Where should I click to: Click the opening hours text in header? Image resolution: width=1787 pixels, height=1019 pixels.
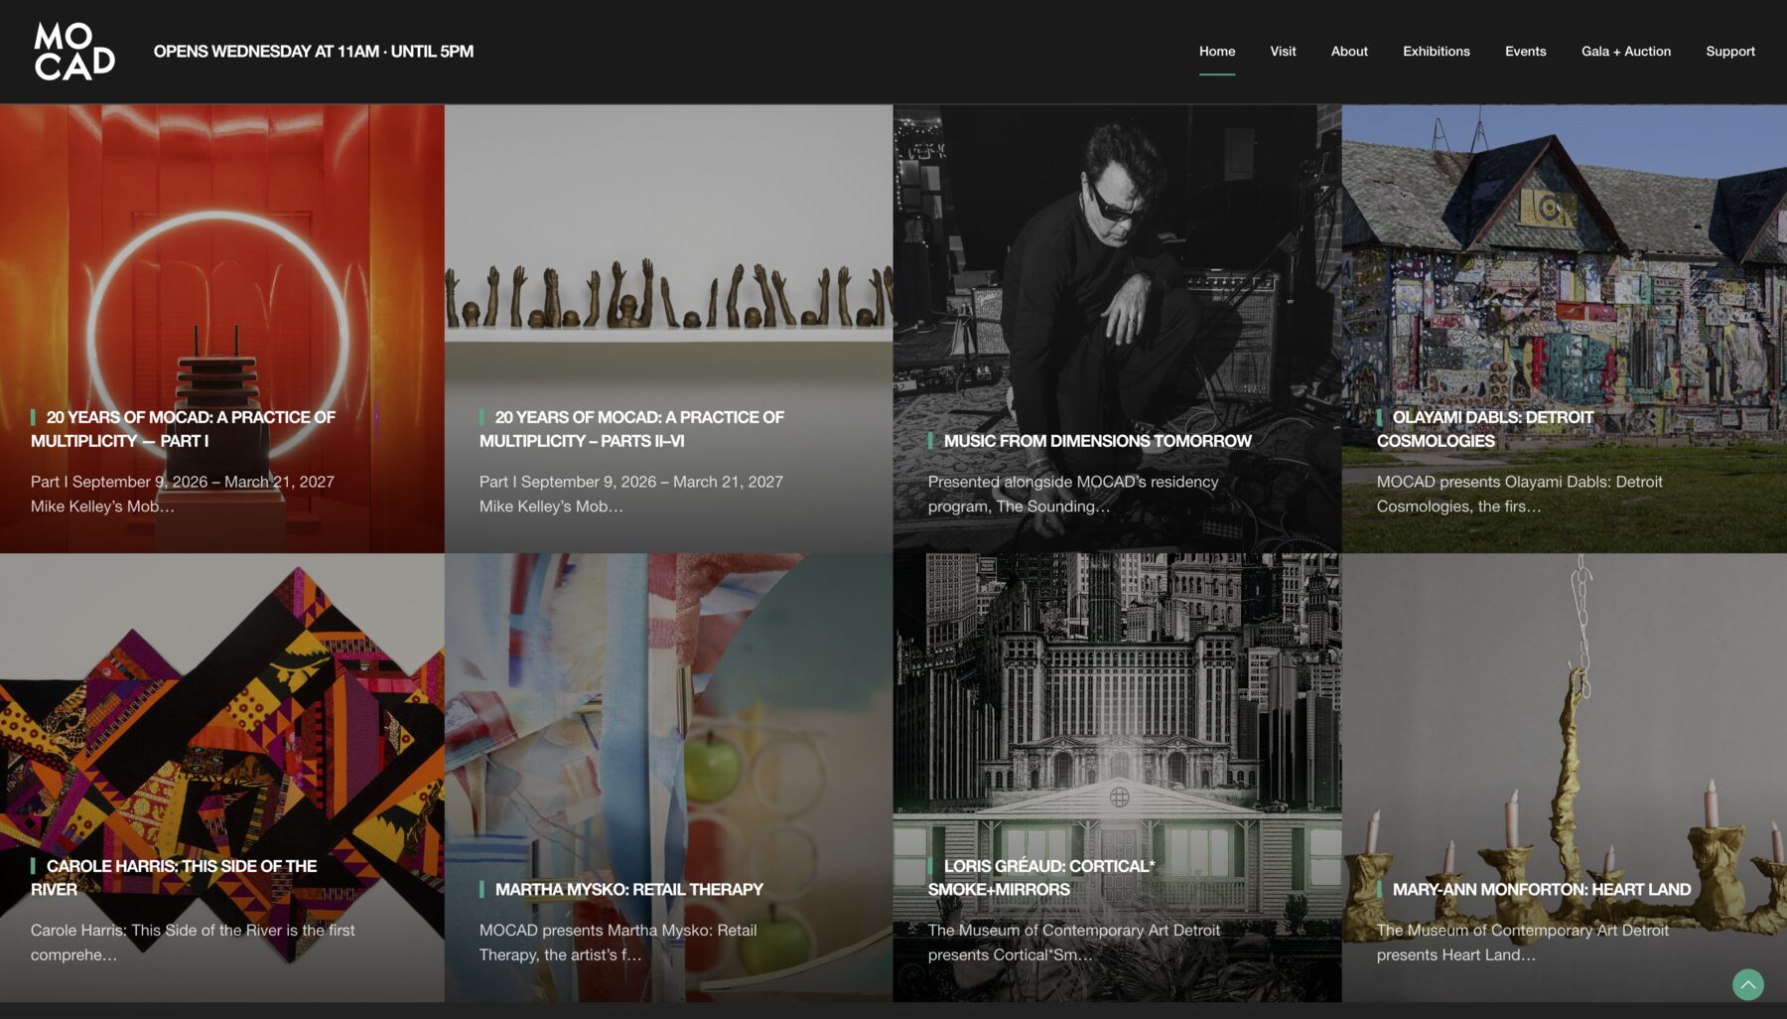[313, 52]
